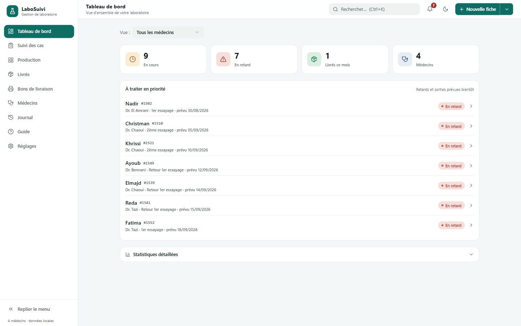This screenshot has height=326, width=521.
Task: Expand the Statistiques détaillées section chevron
Action: pos(471,255)
